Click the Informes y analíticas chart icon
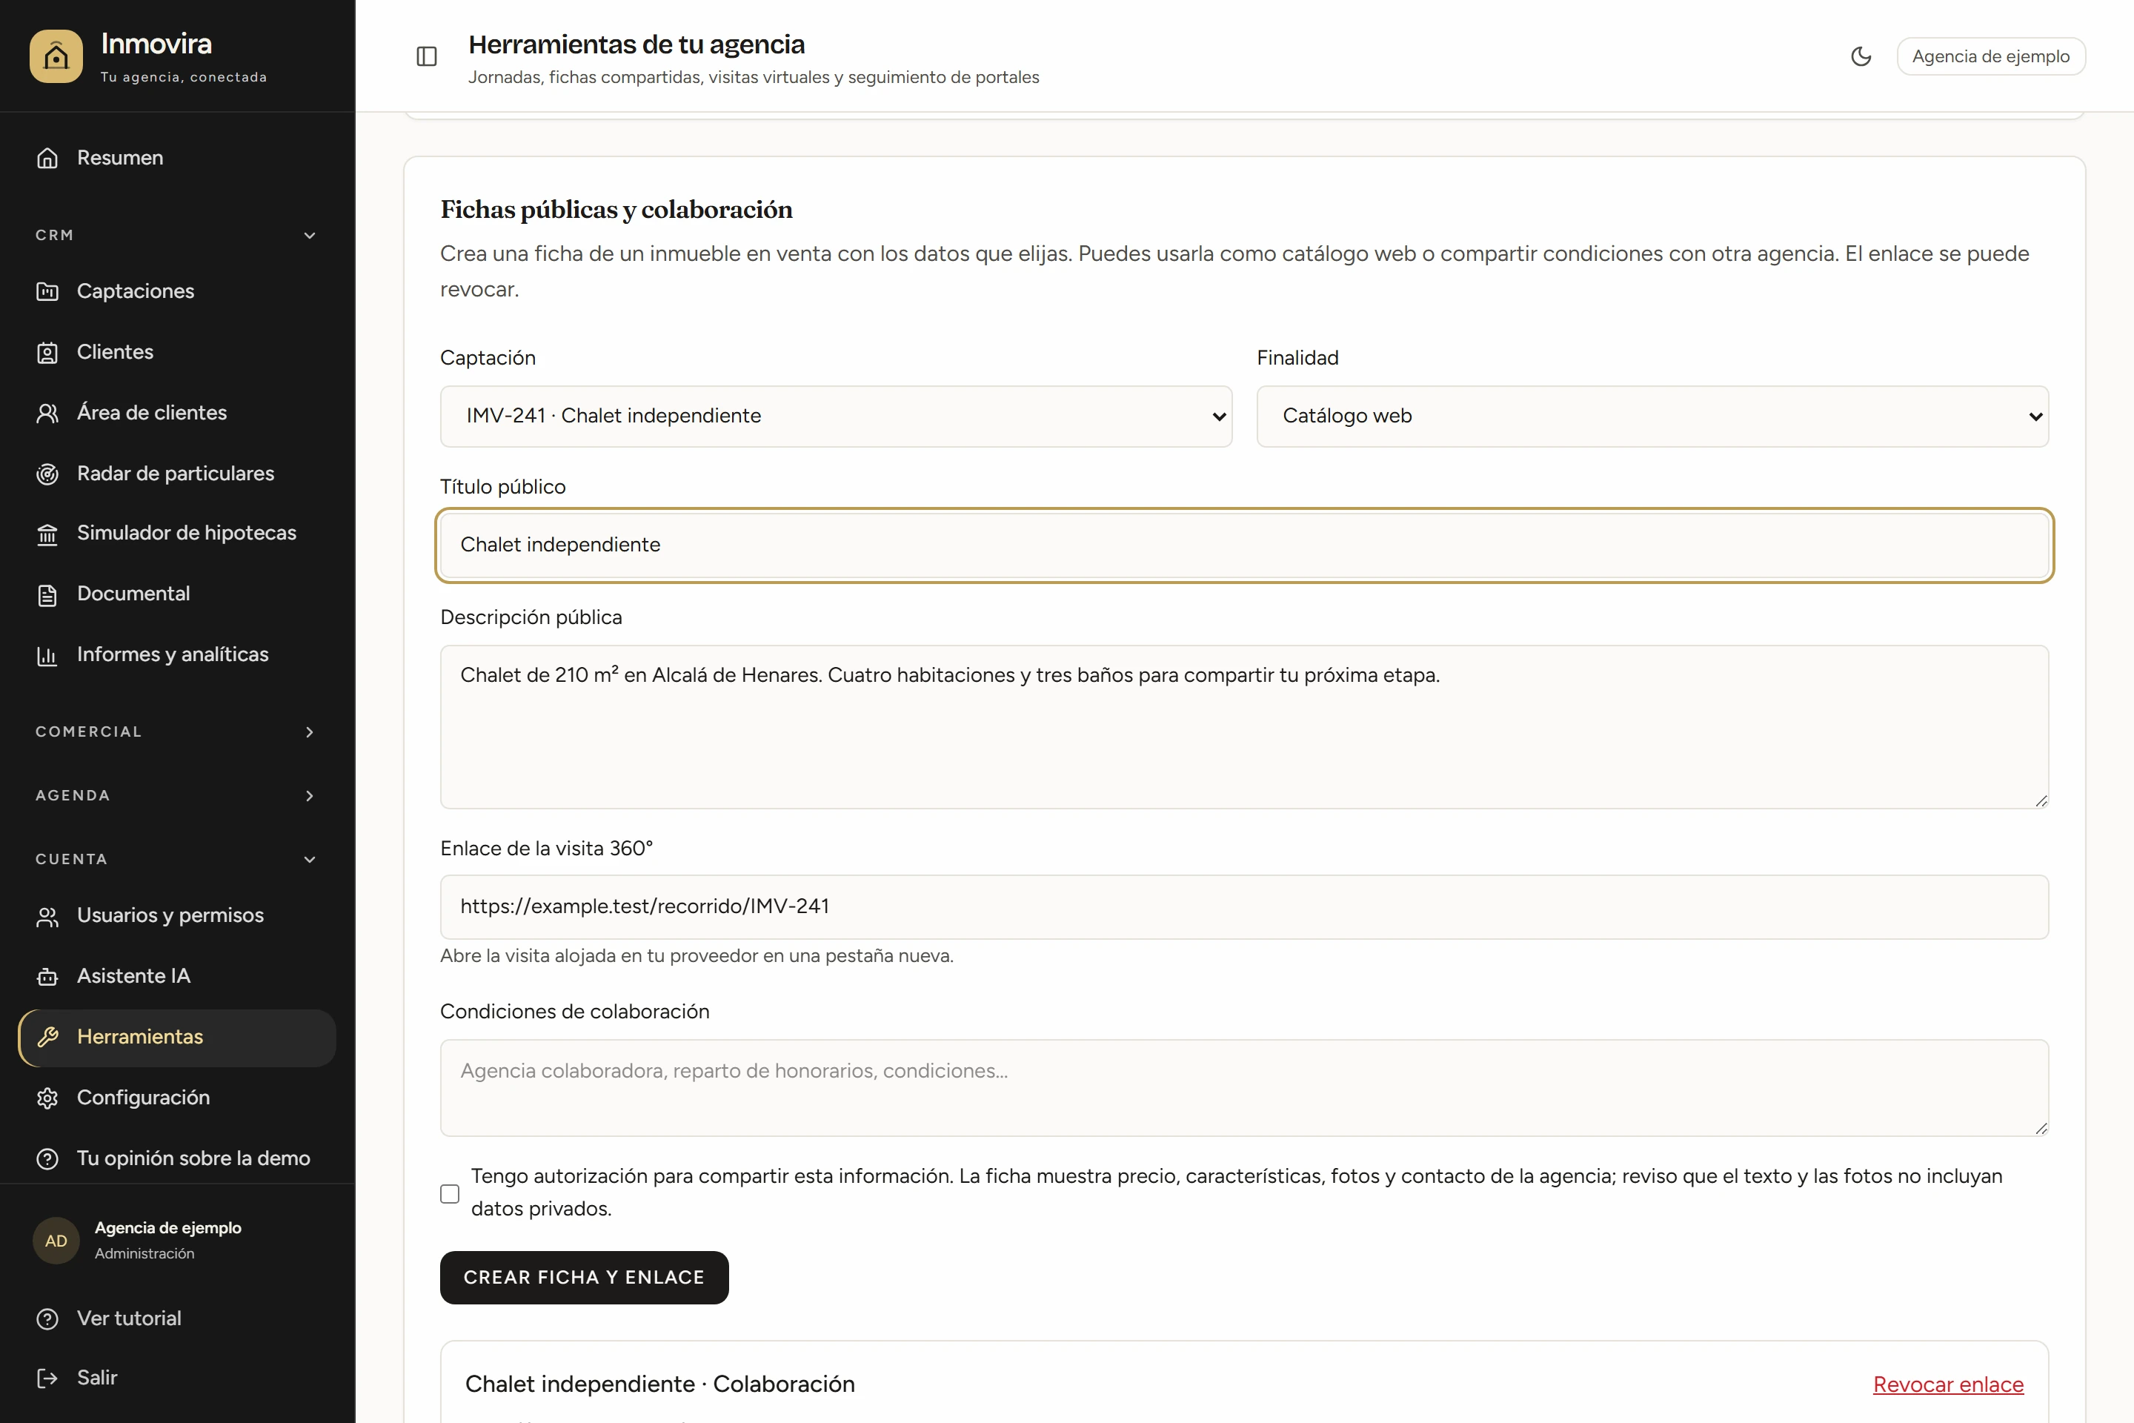Screen dimensions: 2134x1423 click(47, 655)
